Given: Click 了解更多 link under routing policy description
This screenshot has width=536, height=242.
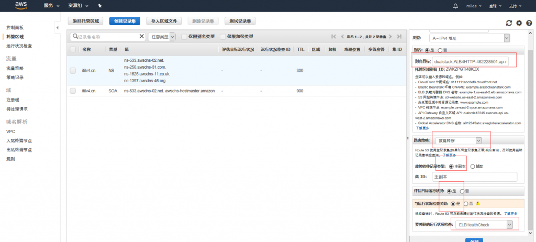Looking at the screenshot, I should pyautogui.click(x=449, y=155).
